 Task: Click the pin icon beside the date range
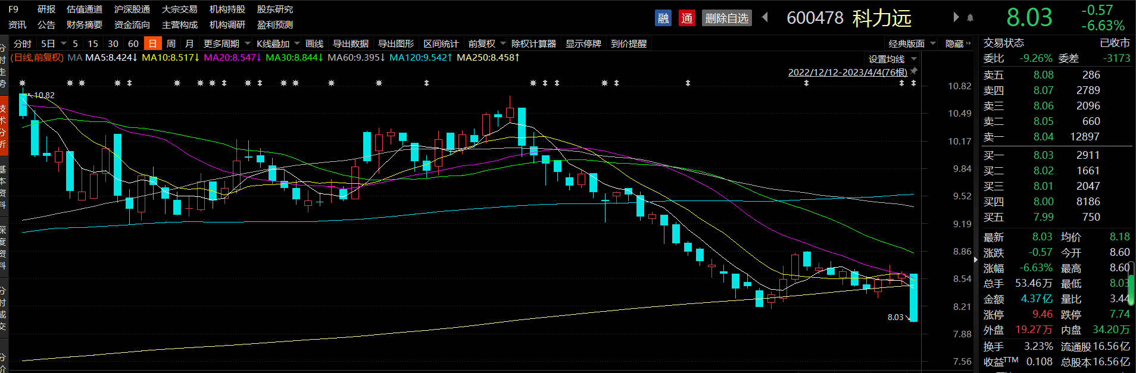(x=914, y=71)
